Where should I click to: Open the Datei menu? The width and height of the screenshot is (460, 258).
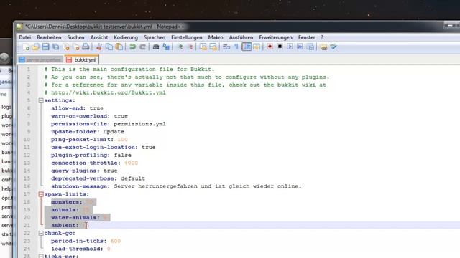pos(25,37)
